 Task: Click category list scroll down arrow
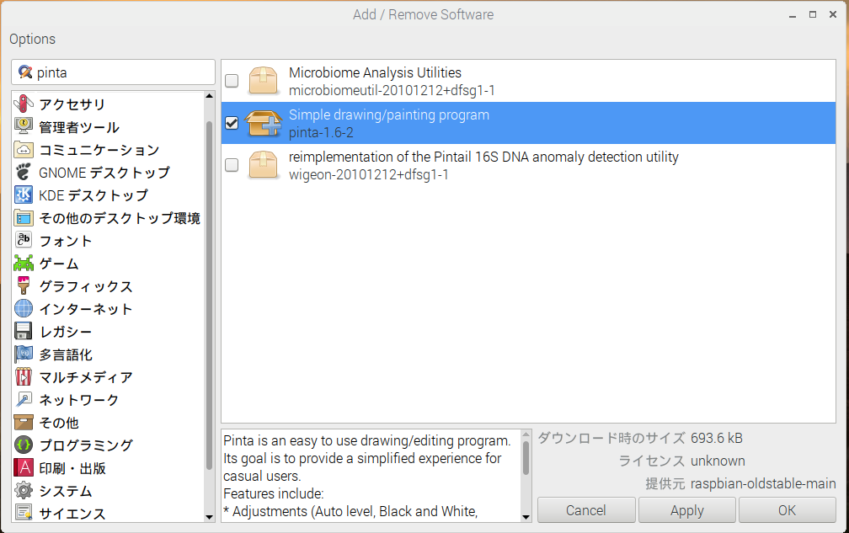click(210, 517)
